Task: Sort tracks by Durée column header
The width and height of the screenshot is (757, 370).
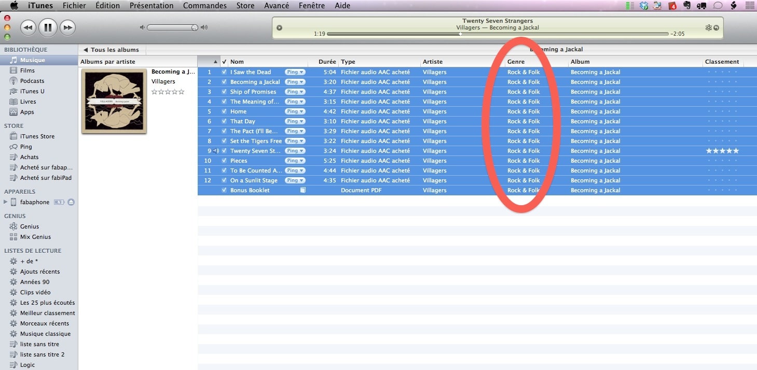Action: click(324, 62)
